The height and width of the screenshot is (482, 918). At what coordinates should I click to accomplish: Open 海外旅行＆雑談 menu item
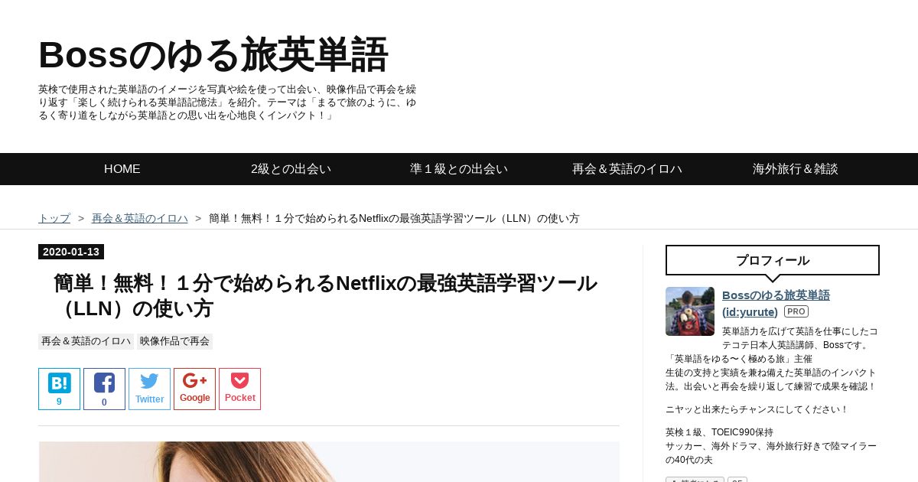[796, 169]
